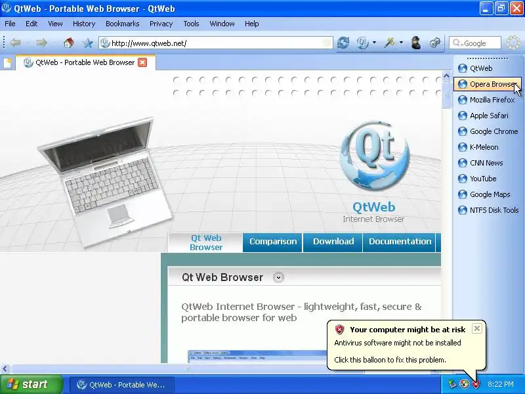Click the horizontal scrollbar thumb
This screenshot has height=394, width=525.
coord(188,368)
